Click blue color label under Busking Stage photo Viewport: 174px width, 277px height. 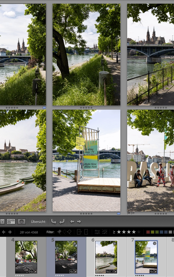(x=119, y=214)
